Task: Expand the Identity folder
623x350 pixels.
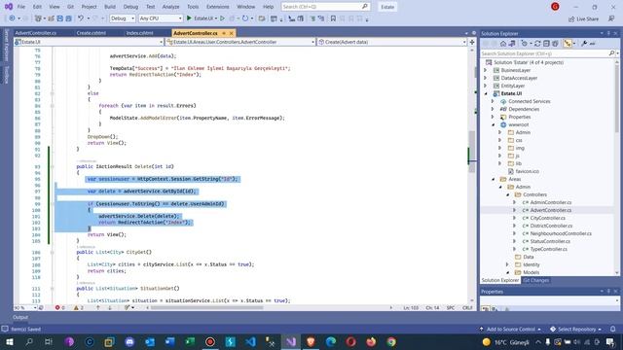Action: pyautogui.click(x=507, y=264)
